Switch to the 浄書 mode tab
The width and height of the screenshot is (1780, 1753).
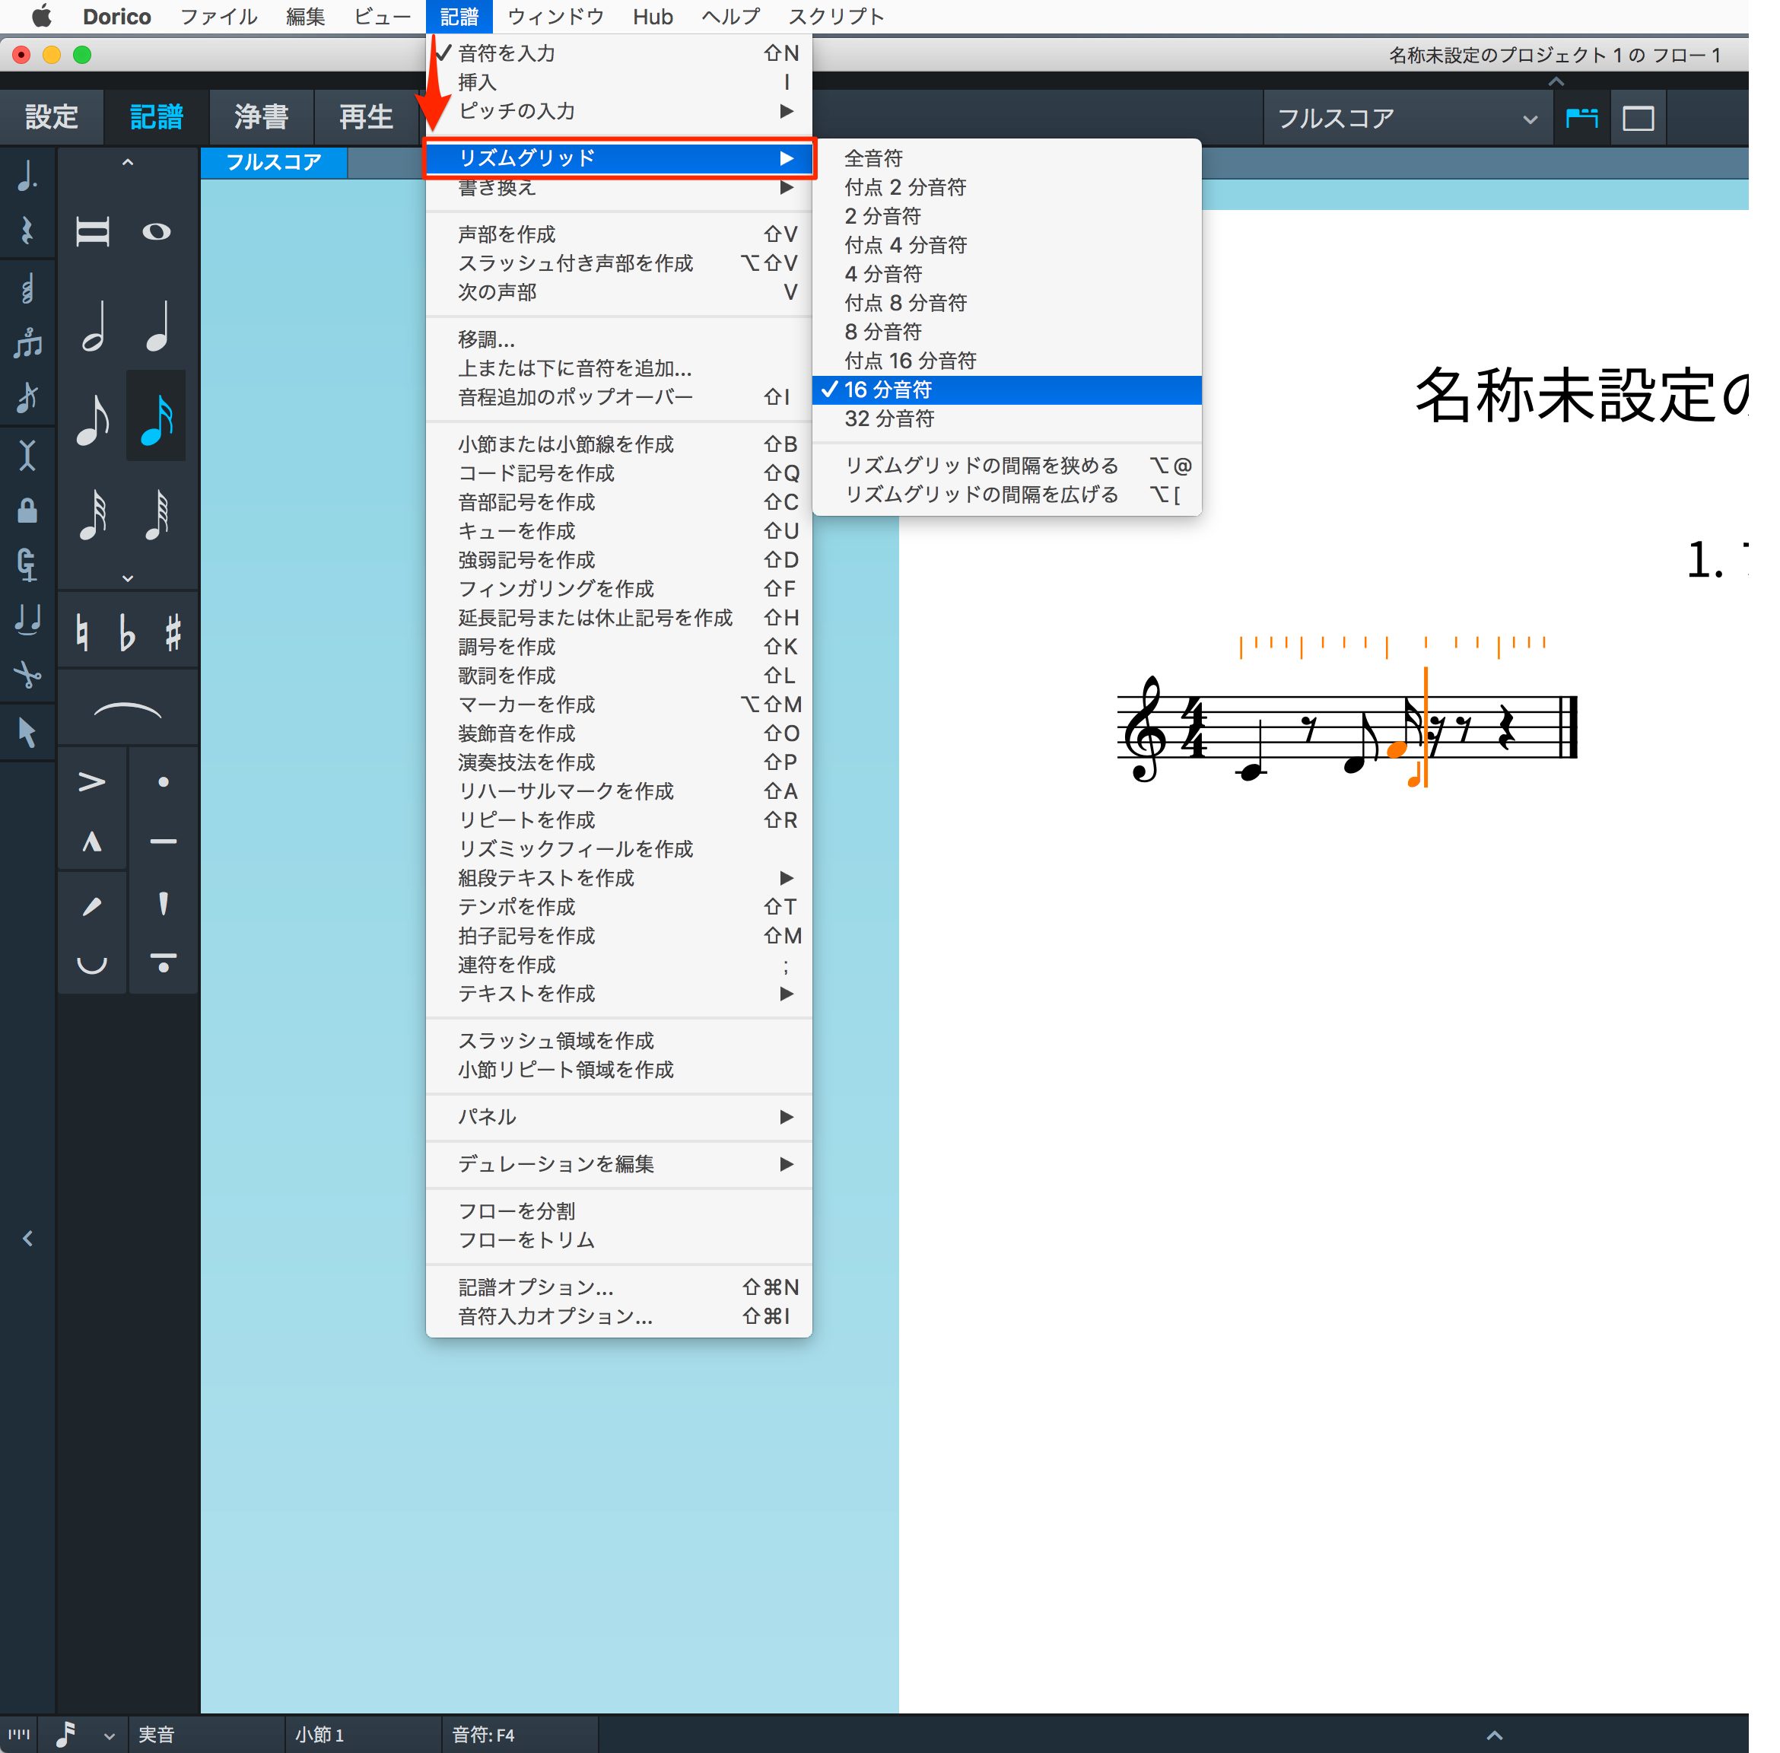pos(262,117)
